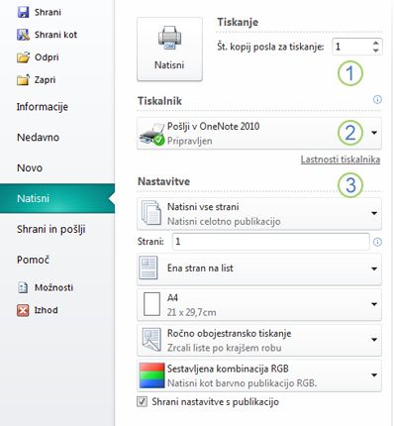394x426 pixels.
Task: Click the Shrani kot menu label
Action: point(55,35)
